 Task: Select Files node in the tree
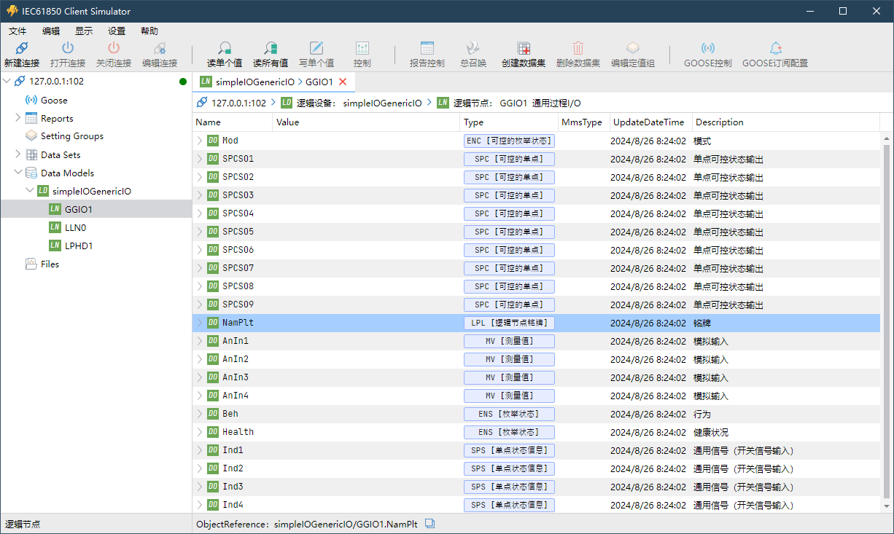pos(50,264)
